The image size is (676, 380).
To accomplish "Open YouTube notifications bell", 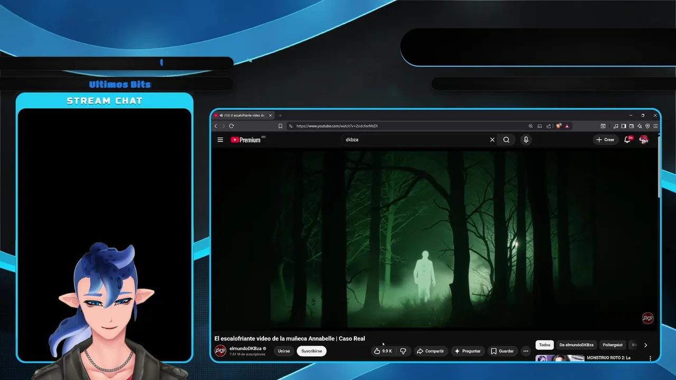I will [x=627, y=140].
